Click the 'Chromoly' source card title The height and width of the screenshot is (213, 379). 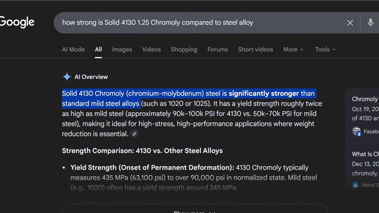click(365, 99)
